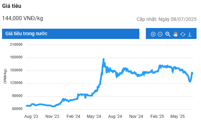Click the Aug '23 axis label
This screenshot has width=201, height=124.
pyautogui.click(x=31, y=116)
